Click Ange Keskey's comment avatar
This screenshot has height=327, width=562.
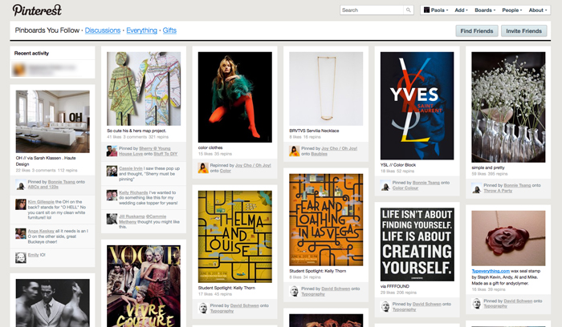point(21,233)
